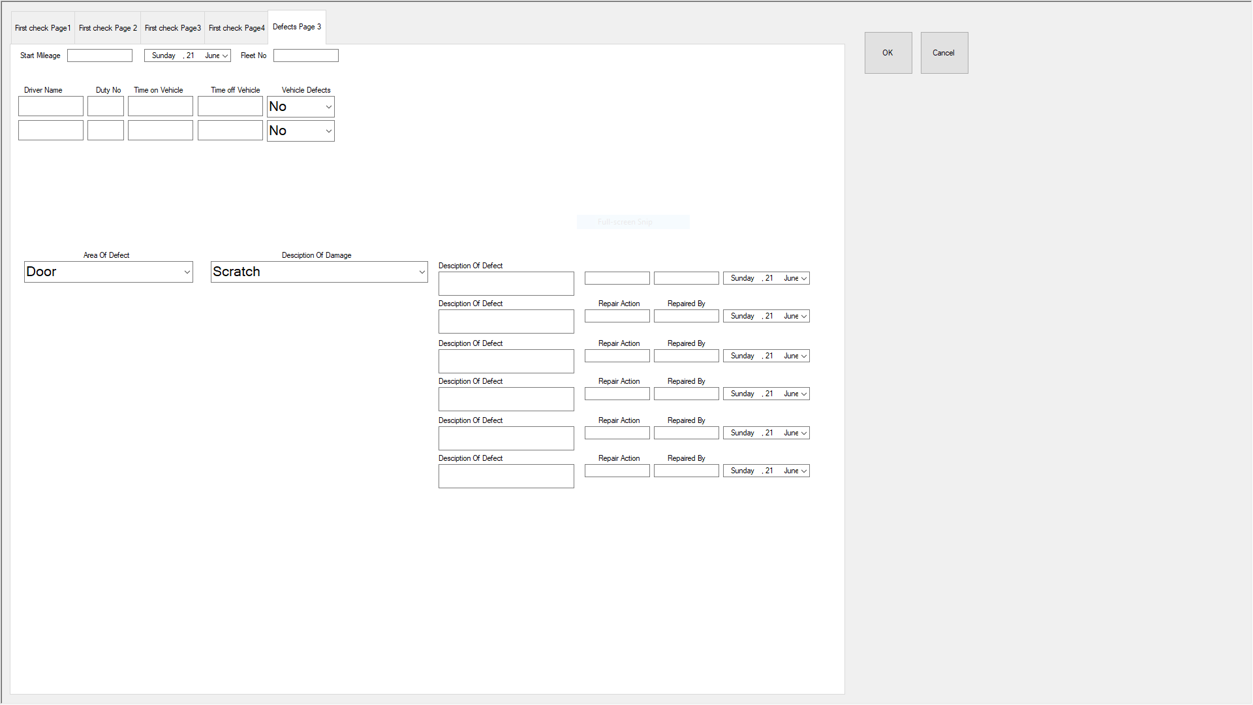This screenshot has width=1253, height=705.
Task: Open the last defect row's date picker
Action: pos(804,471)
